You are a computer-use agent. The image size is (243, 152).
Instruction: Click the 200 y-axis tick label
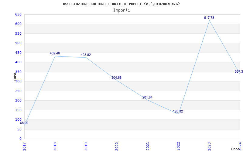(x=18, y=101)
